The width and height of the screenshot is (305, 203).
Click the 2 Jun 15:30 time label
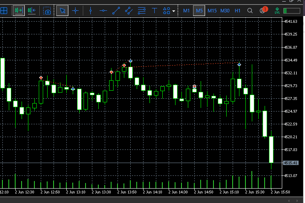[x=255, y=192]
